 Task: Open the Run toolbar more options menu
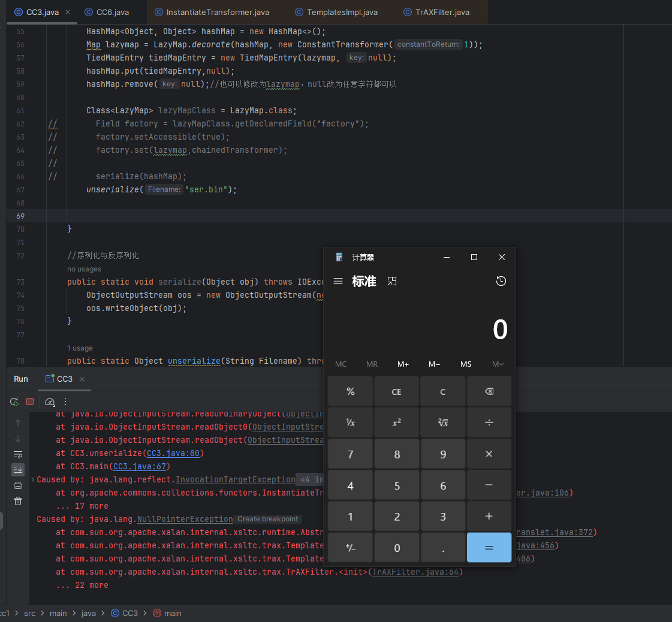[x=65, y=402]
